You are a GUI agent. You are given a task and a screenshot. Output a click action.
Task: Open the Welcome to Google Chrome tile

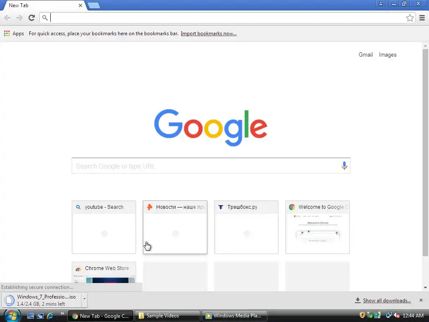tap(318, 227)
